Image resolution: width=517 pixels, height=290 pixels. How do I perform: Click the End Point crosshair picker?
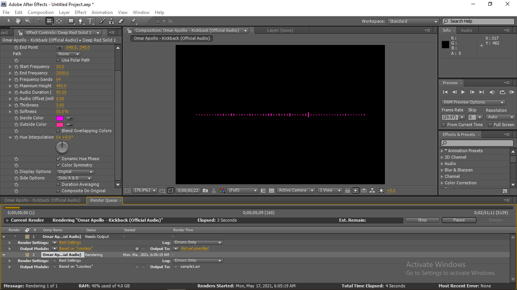coord(60,48)
